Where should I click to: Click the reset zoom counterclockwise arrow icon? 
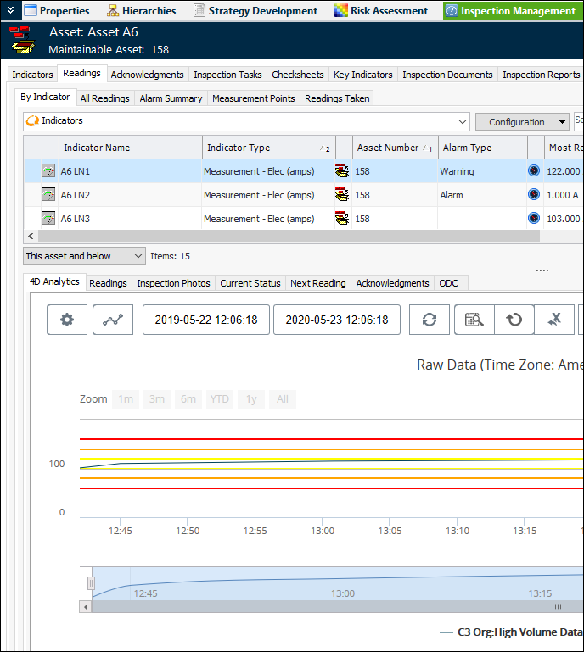pos(514,320)
